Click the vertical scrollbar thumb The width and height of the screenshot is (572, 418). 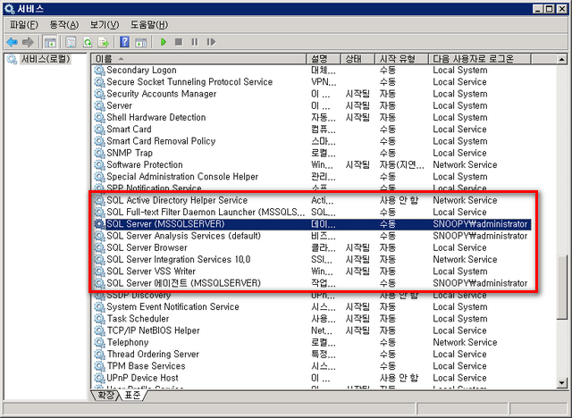pyautogui.click(x=562, y=288)
